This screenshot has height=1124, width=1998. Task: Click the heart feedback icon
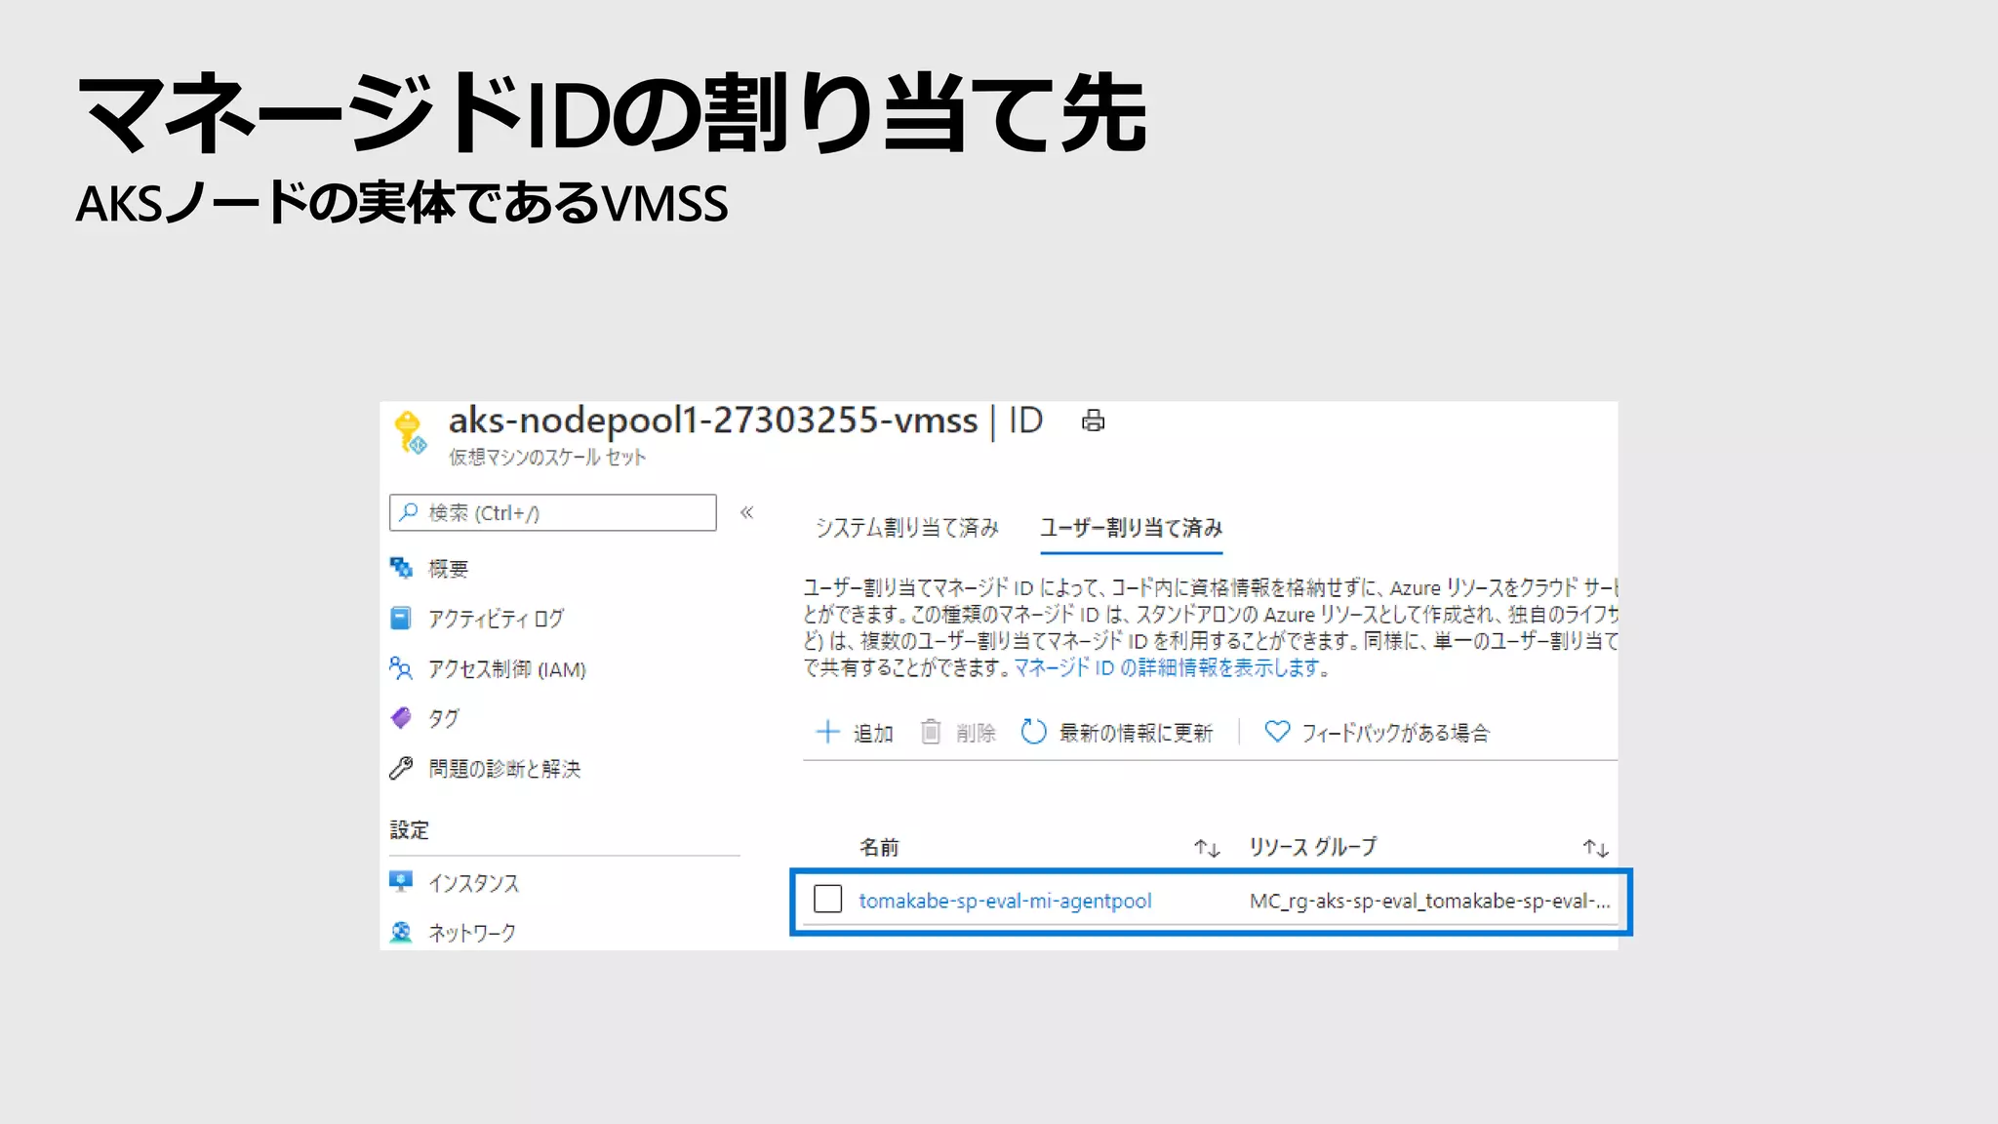(x=1277, y=731)
